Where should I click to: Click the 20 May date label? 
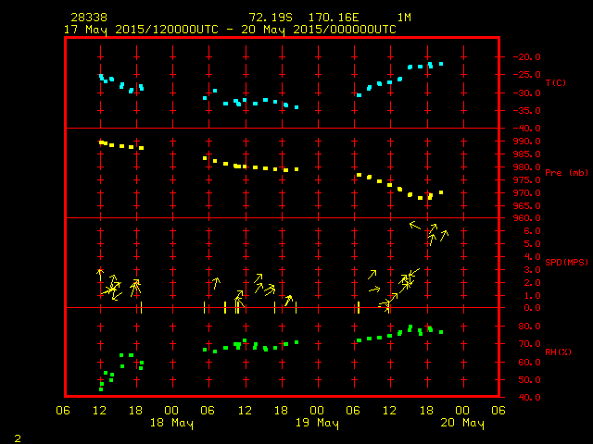(461, 423)
